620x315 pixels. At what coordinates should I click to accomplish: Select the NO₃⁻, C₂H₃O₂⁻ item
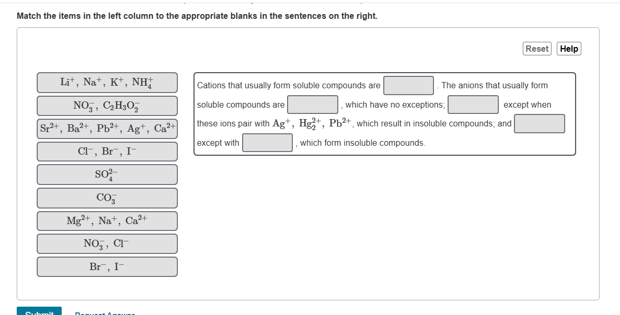[107, 106]
